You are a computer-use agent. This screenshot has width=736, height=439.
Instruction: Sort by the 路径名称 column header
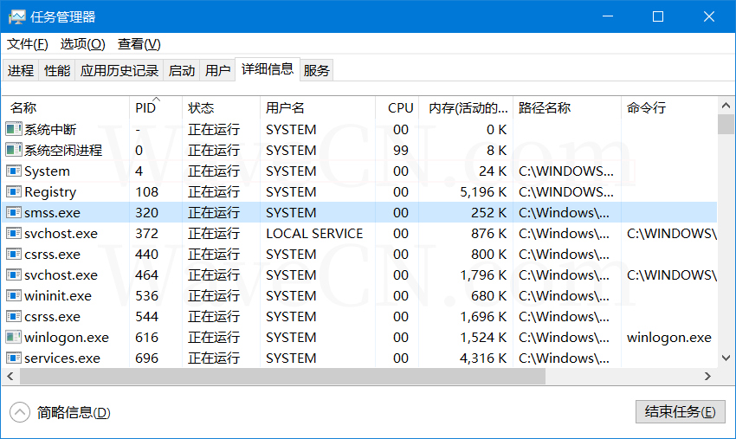(x=567, y=107)
